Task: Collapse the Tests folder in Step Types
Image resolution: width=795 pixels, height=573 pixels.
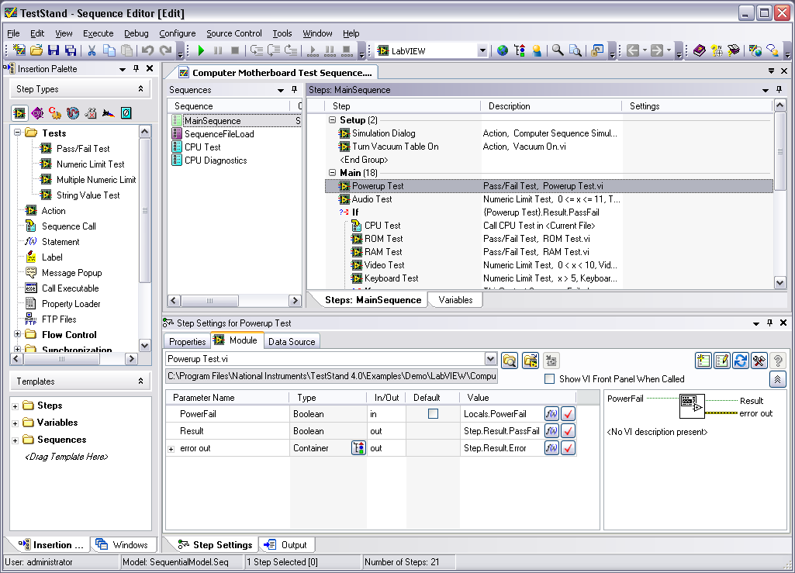Action: coord(18,133)
